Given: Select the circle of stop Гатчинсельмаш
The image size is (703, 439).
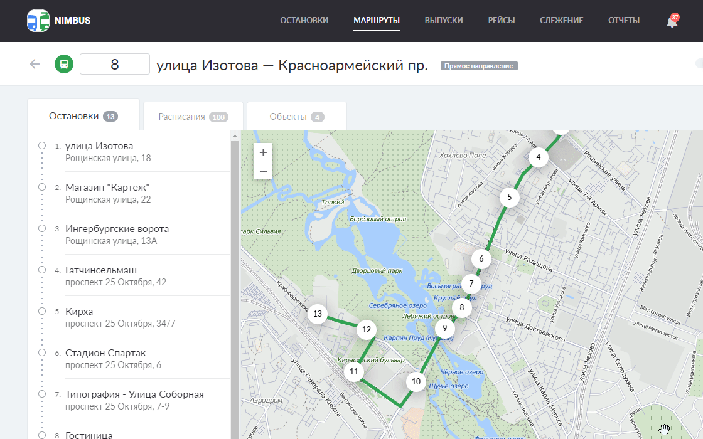Looking at the screenshot, I should (42, 270).
